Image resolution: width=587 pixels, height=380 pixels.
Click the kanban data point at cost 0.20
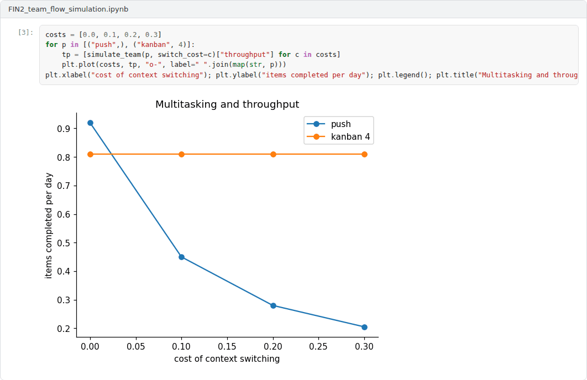pos(273,155)
